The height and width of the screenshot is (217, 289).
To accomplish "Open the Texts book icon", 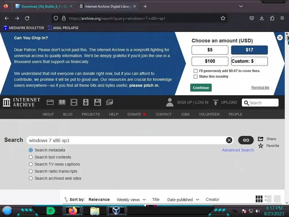I will pyautogui.click(x=62, y=102).
